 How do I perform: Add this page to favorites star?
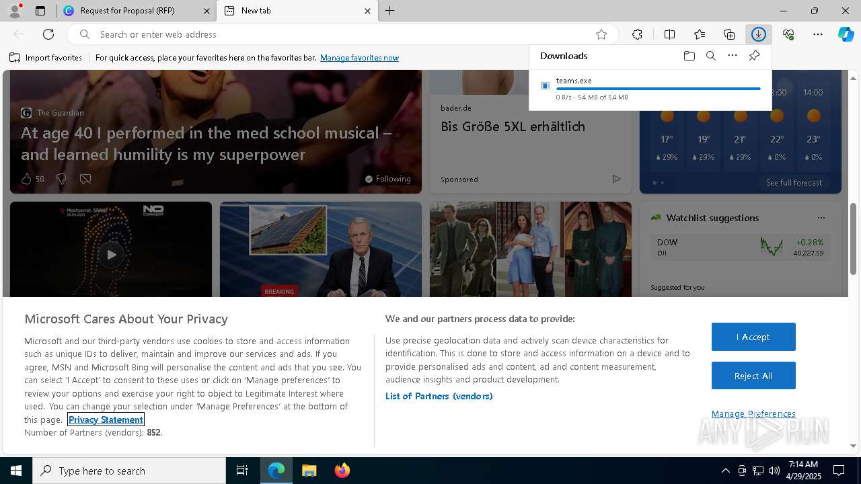pos(601,34)
